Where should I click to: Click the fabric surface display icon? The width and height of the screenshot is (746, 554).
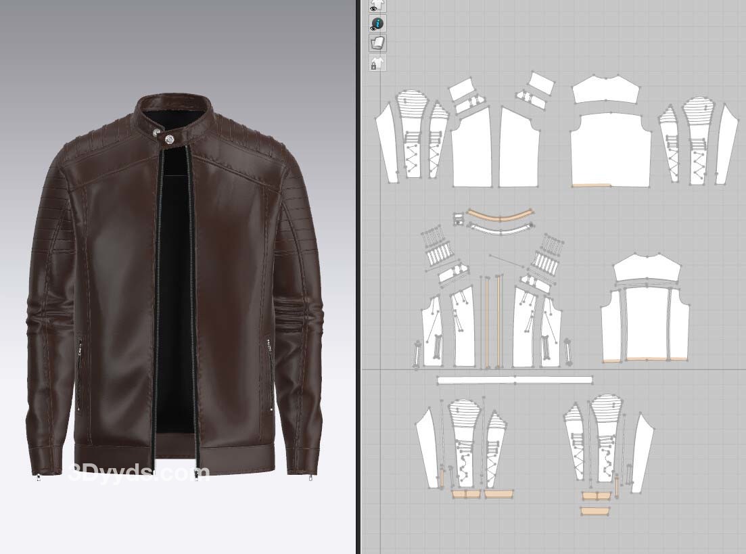click(377, 43)
